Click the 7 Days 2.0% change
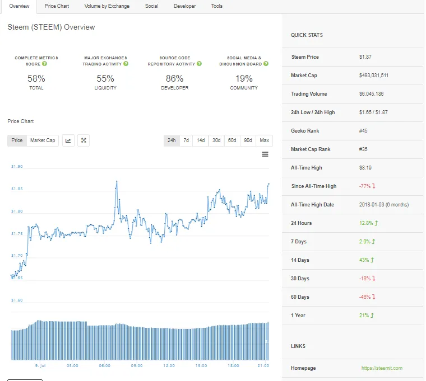 point(367,241)
